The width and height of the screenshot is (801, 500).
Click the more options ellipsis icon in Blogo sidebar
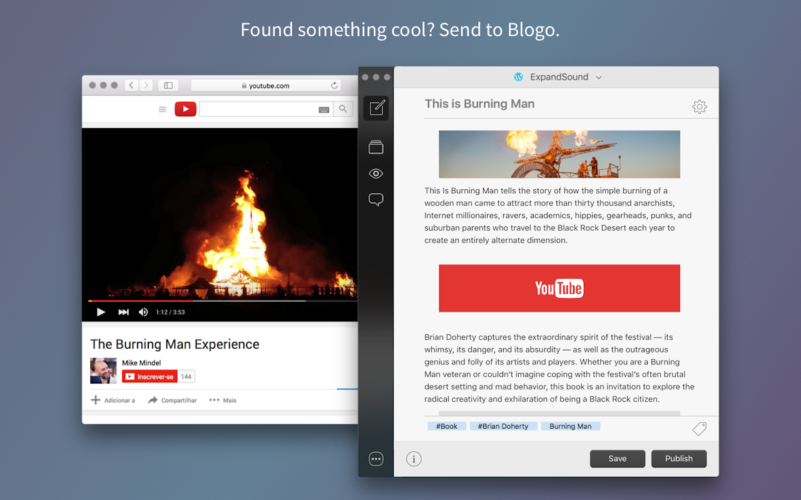click(375, 459)
